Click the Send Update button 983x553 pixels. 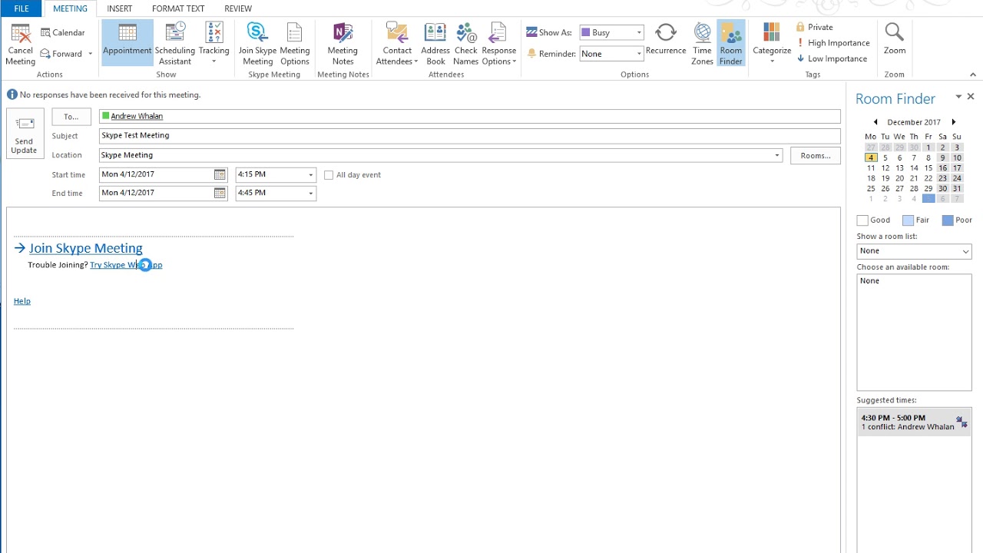[x=24, y=134]
